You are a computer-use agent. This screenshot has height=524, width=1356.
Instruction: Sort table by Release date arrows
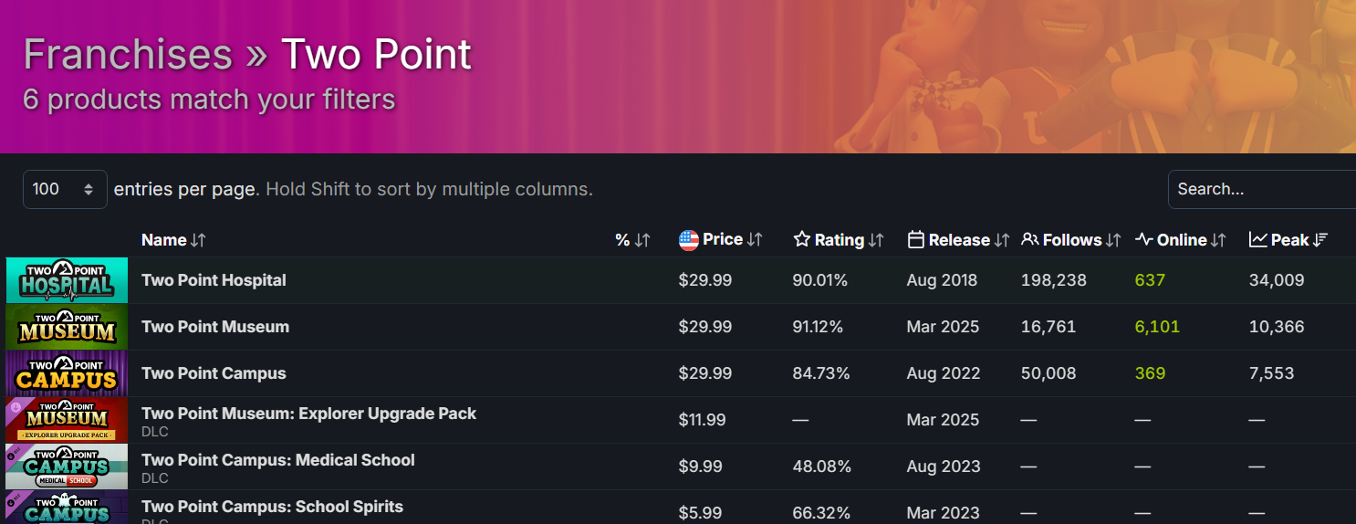[1002, 240]
